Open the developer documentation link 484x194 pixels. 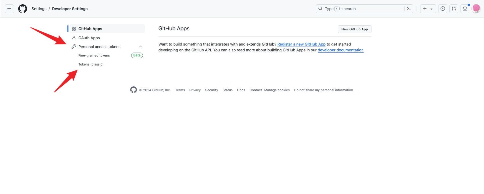(341, 50)
